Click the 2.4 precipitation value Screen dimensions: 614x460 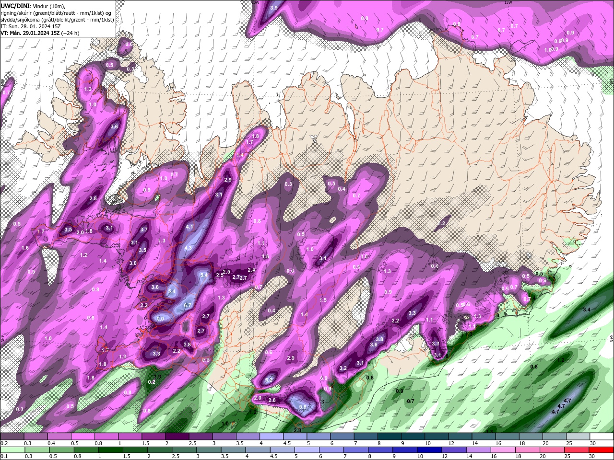pos(251,270)
